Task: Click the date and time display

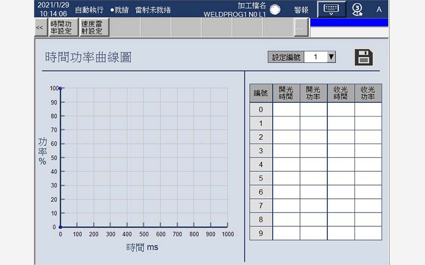Action: tap(54, 9)
